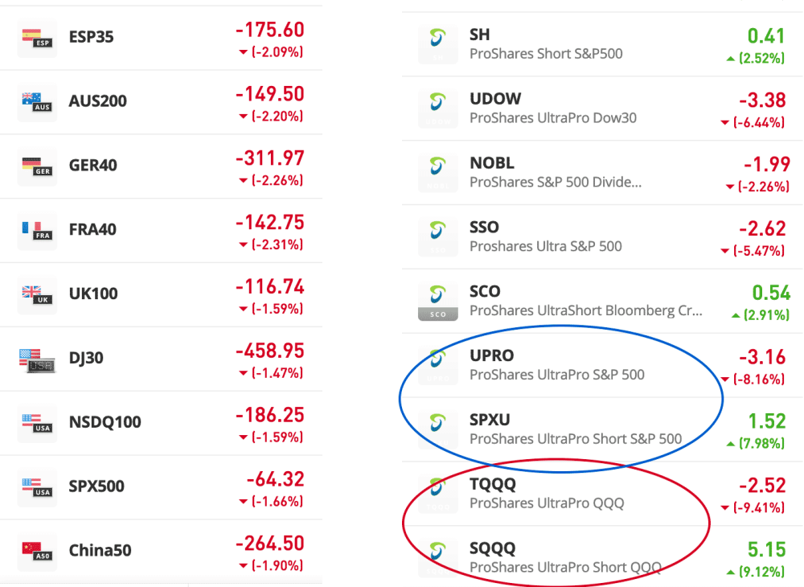This screenshot has height=587, width=804.
Task: Click the China flag icon for China50
Action: 37,552
